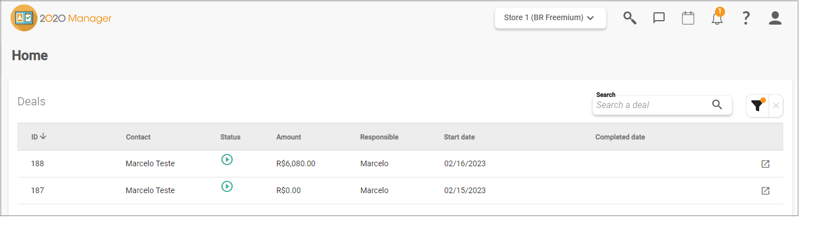Click the magnifier inside deal search box
The width and height of the screenshot is (814, 225).
coord(717,104)
